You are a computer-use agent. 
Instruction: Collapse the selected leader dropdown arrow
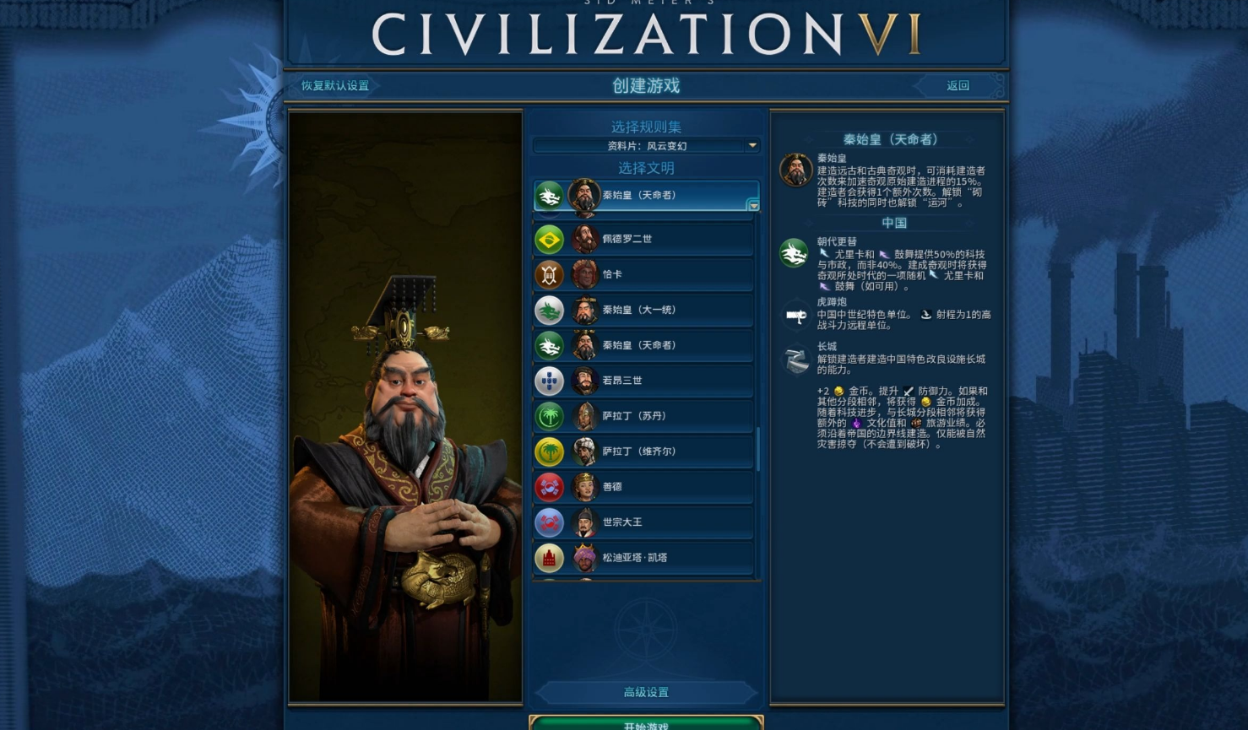(753, 205)
